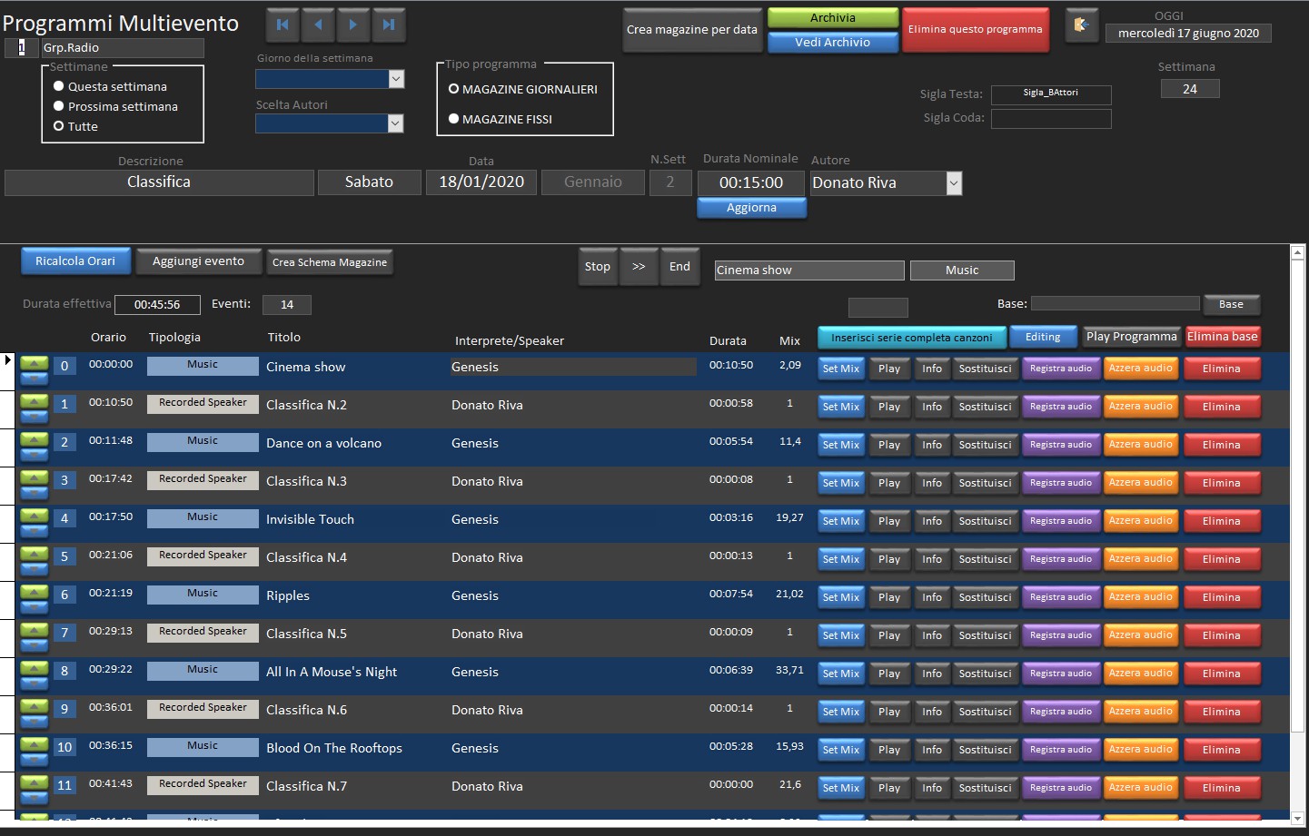This screenshot has height=836, width=1309.
Task: Move event 11 up with green arrow
Action: (35, 782)
